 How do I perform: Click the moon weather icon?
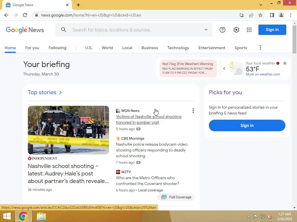coord(236,68)
